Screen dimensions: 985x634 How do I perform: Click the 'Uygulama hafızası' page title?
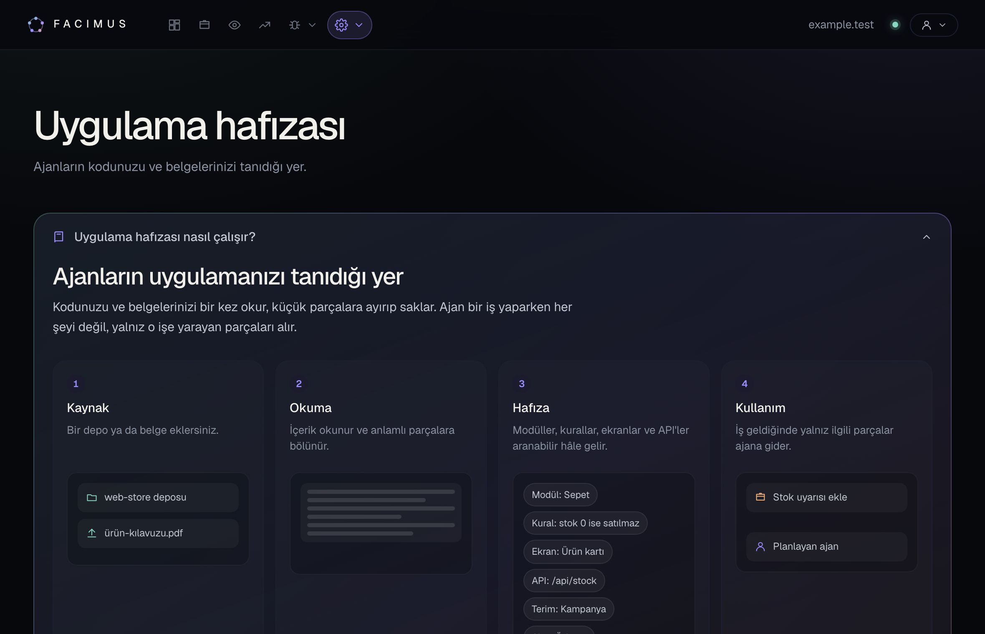tap(189, 126)
